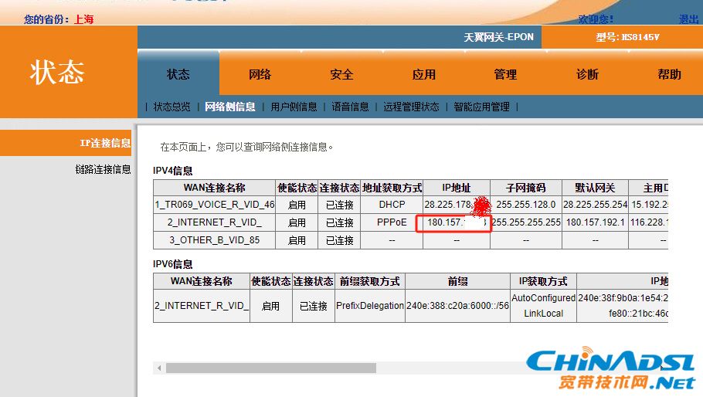Click the 退出 logout link
Screen dimensions: 703x397
coord(688,19)
